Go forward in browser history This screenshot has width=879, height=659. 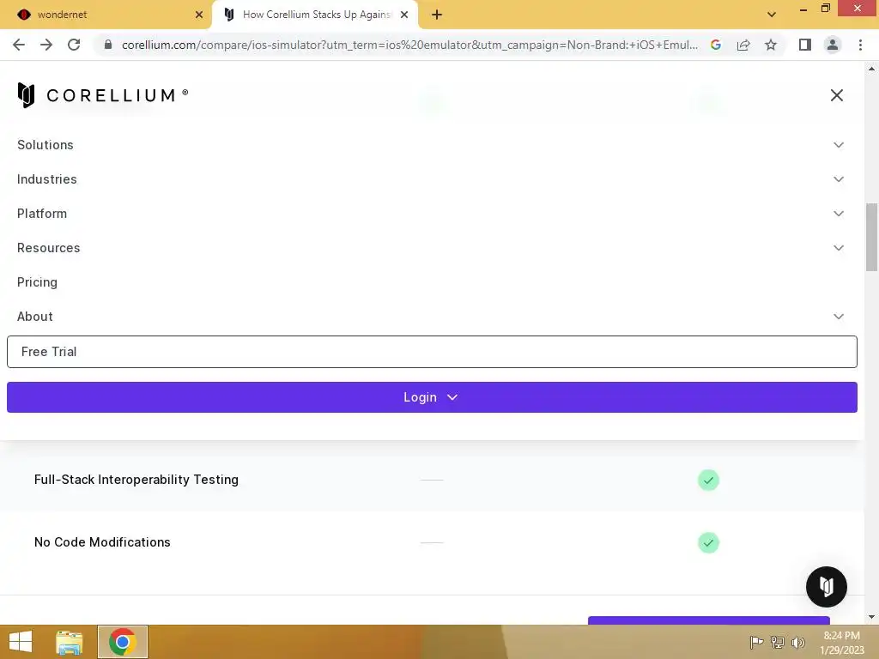tap(46, 45)
